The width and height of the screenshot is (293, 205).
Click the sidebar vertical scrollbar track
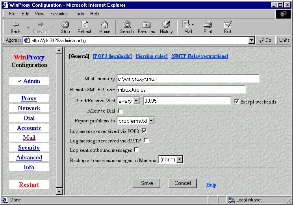59,121
